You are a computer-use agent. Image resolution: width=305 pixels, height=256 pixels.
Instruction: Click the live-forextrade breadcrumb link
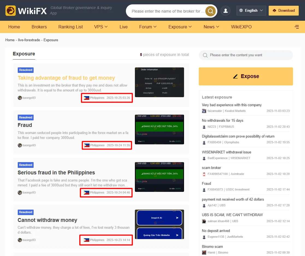coord(29,40)
